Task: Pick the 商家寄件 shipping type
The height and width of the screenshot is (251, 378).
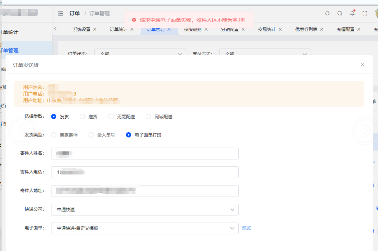Action: tap(54, 135)
